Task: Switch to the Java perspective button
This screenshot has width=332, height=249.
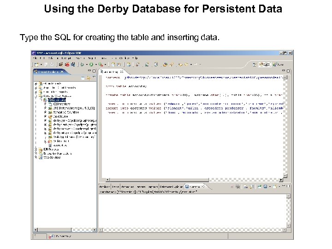Action: 278,65
